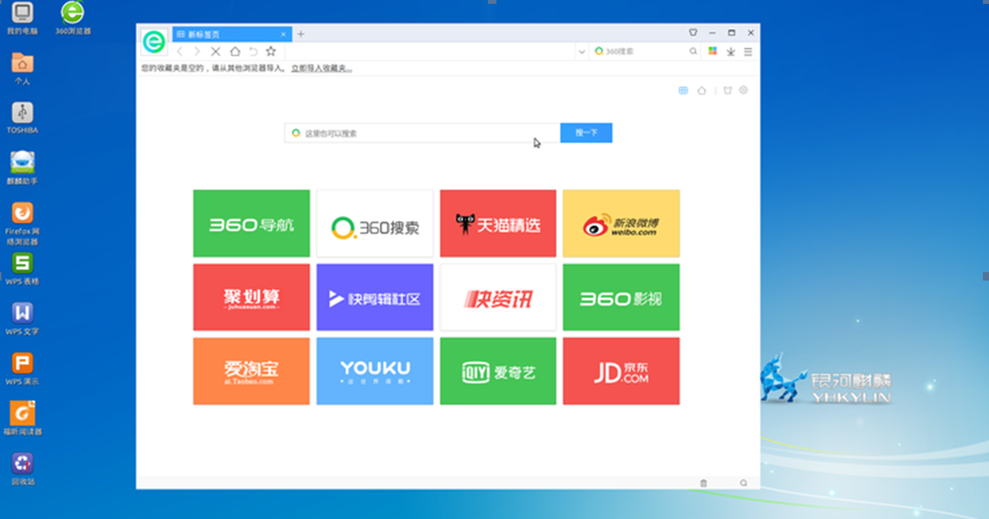This screenshot has height=519, width=989.
Task: Open the 爱淘宝 tile
Action: point(251,371)
